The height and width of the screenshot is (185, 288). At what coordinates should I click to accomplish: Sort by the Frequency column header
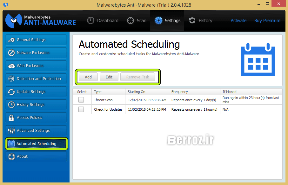195,92
